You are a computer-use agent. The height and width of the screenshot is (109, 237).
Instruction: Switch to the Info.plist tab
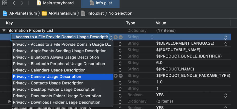click(x=101, y=3)
